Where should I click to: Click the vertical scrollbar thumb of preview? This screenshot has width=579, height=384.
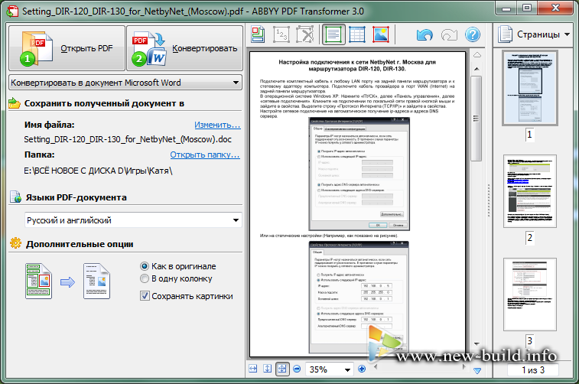pos(477,119)
